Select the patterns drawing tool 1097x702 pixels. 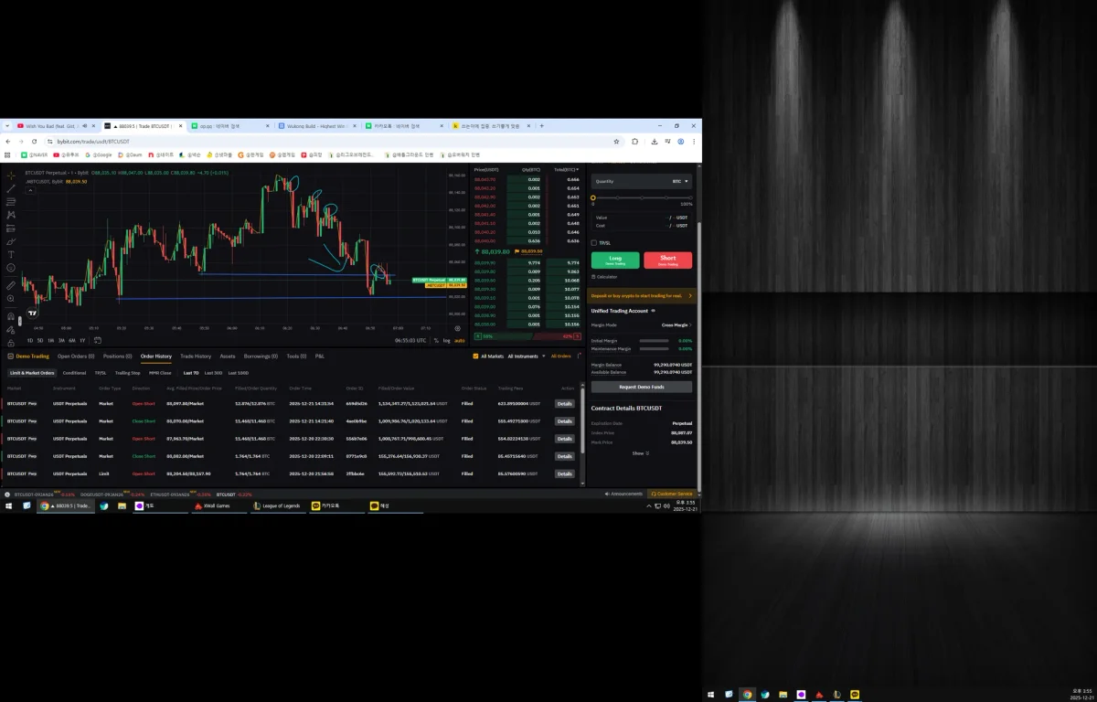tap(11, 215)
